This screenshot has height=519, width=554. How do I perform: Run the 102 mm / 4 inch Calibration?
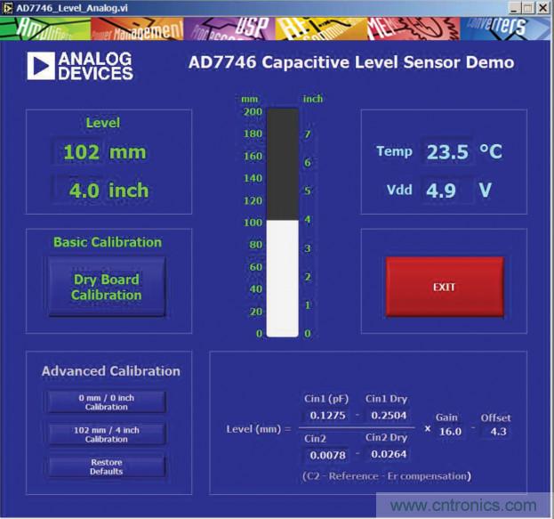[106, 434]
